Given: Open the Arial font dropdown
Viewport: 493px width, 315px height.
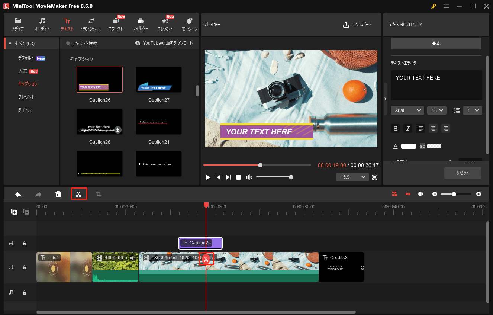Looking at the screenshot, I should point(407,110).
